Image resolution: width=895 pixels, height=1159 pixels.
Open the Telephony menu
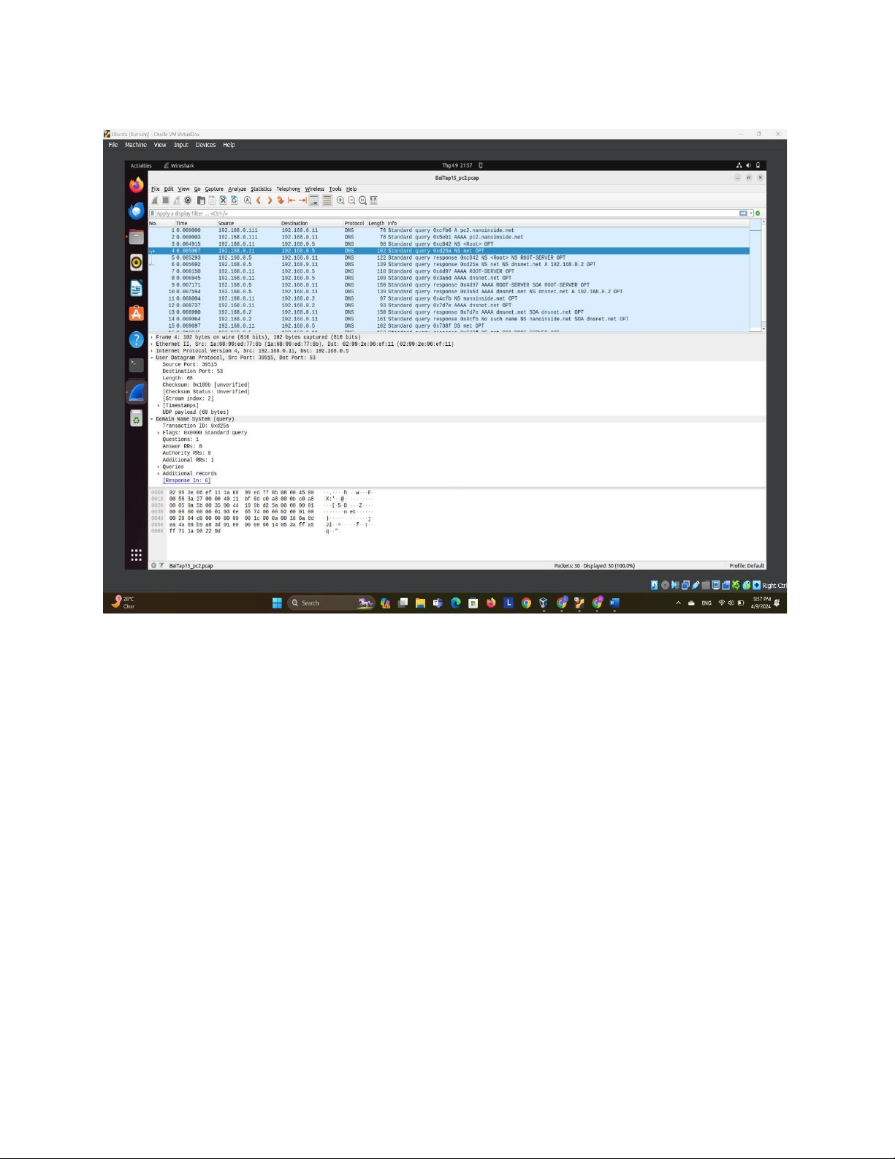(289, 189)
